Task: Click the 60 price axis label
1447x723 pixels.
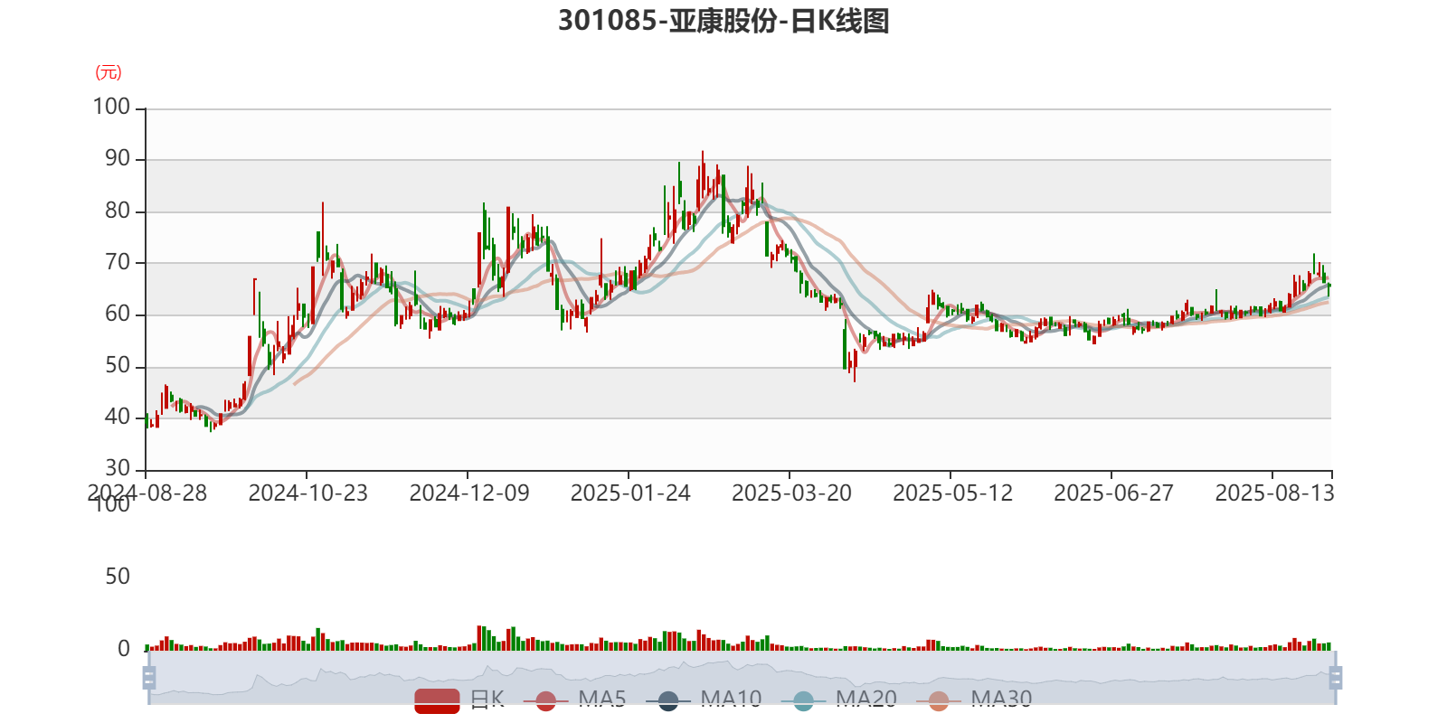Action: [x=118, y=314]
